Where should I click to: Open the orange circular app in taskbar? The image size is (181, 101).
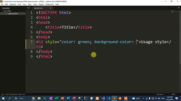point(120,98)
